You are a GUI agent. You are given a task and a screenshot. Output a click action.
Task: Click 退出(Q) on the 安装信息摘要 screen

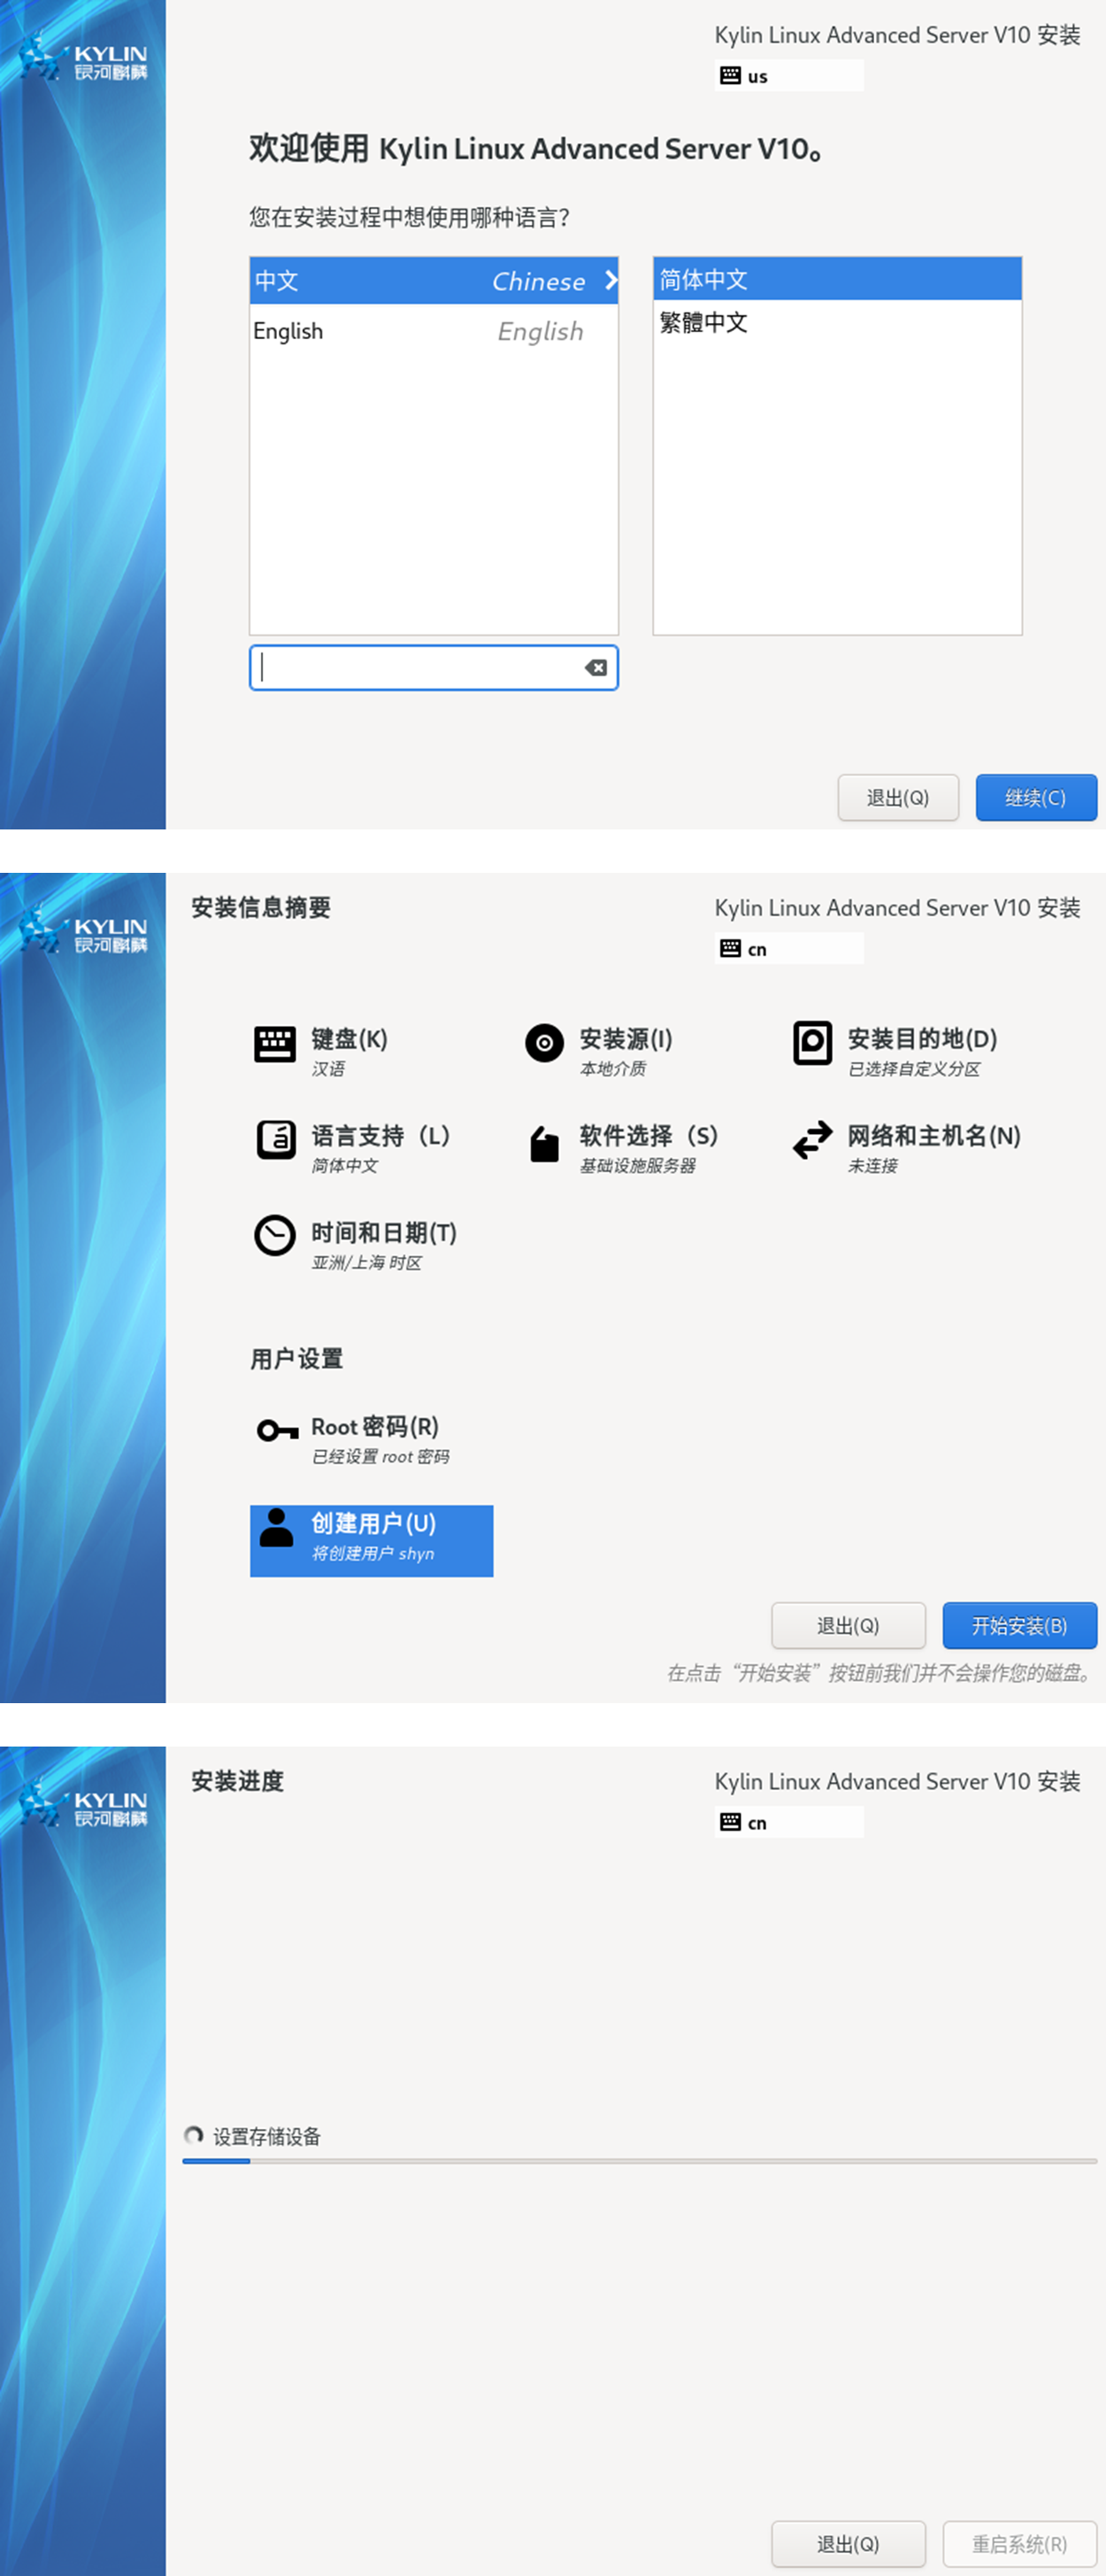[x=849, y=1625]
